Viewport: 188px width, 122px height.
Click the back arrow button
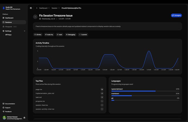click(x=35, y=17)
